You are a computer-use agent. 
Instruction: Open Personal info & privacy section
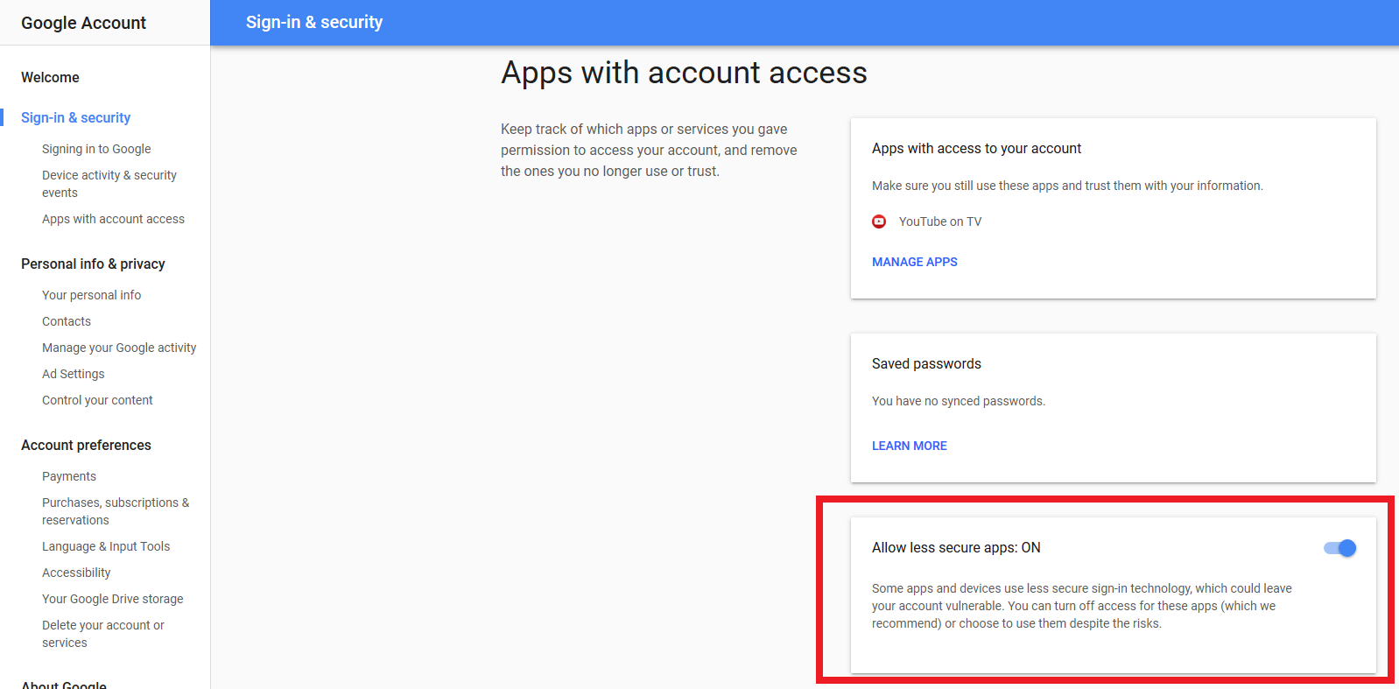(x=93, y=264)
